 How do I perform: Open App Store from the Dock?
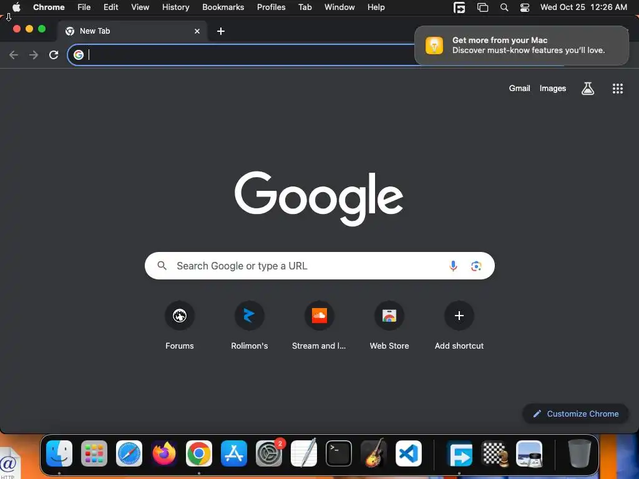pos(234,453)
